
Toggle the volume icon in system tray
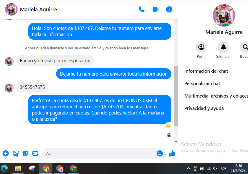[x=215, y=168]
